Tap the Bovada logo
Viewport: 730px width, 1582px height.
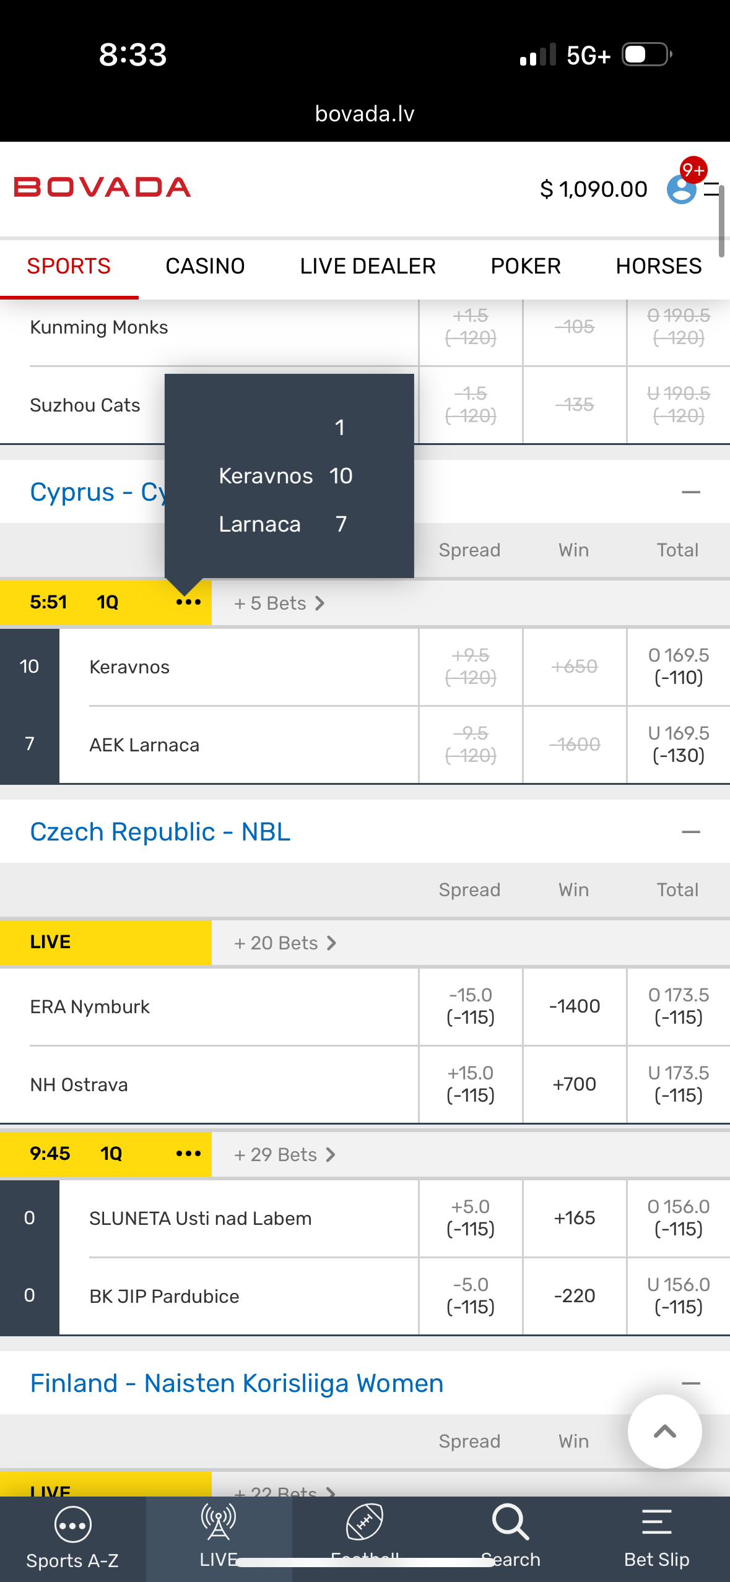(102, 188)
